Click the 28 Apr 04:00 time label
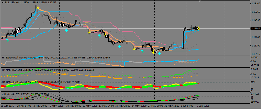Viewport: 261px width, 109px height. click(24, 106)
